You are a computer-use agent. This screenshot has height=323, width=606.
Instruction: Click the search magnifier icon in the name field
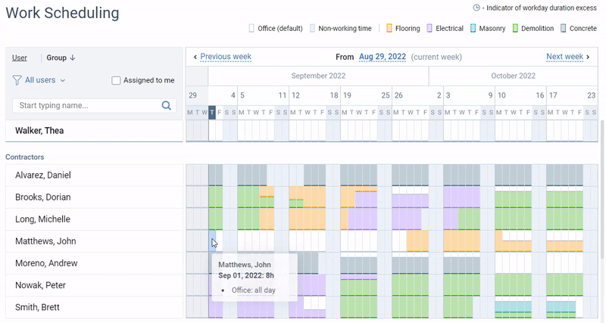click(x=166, y=105)
